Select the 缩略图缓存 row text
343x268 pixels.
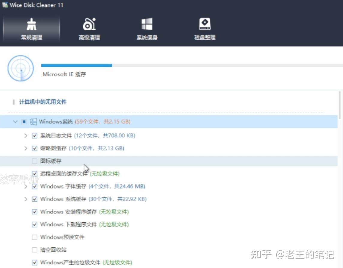pos(82,148)
